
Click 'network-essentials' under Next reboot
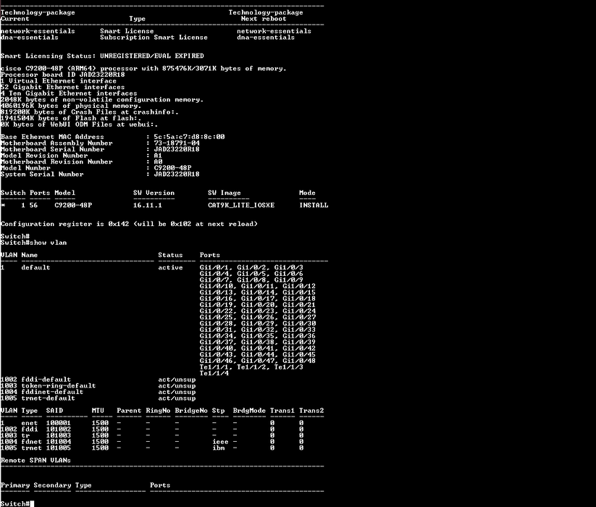[x=274, y=31]
